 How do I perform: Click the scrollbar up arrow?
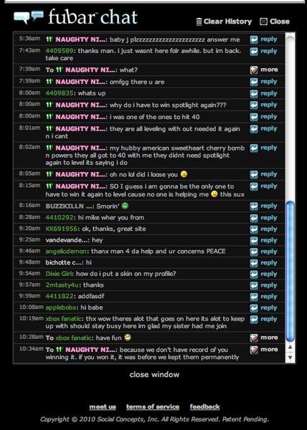(x=290, y=347)
